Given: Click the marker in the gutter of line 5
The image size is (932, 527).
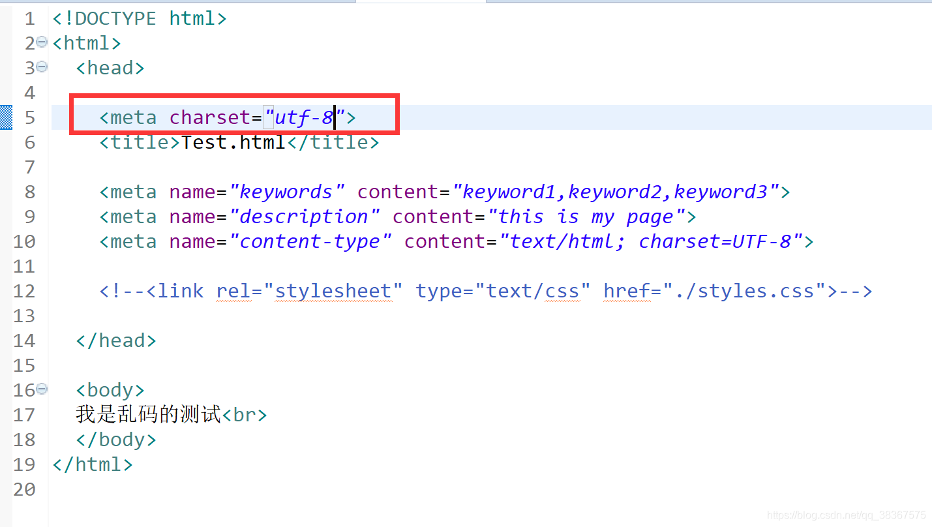Looking at the screenshot, I should pos(6,117).
